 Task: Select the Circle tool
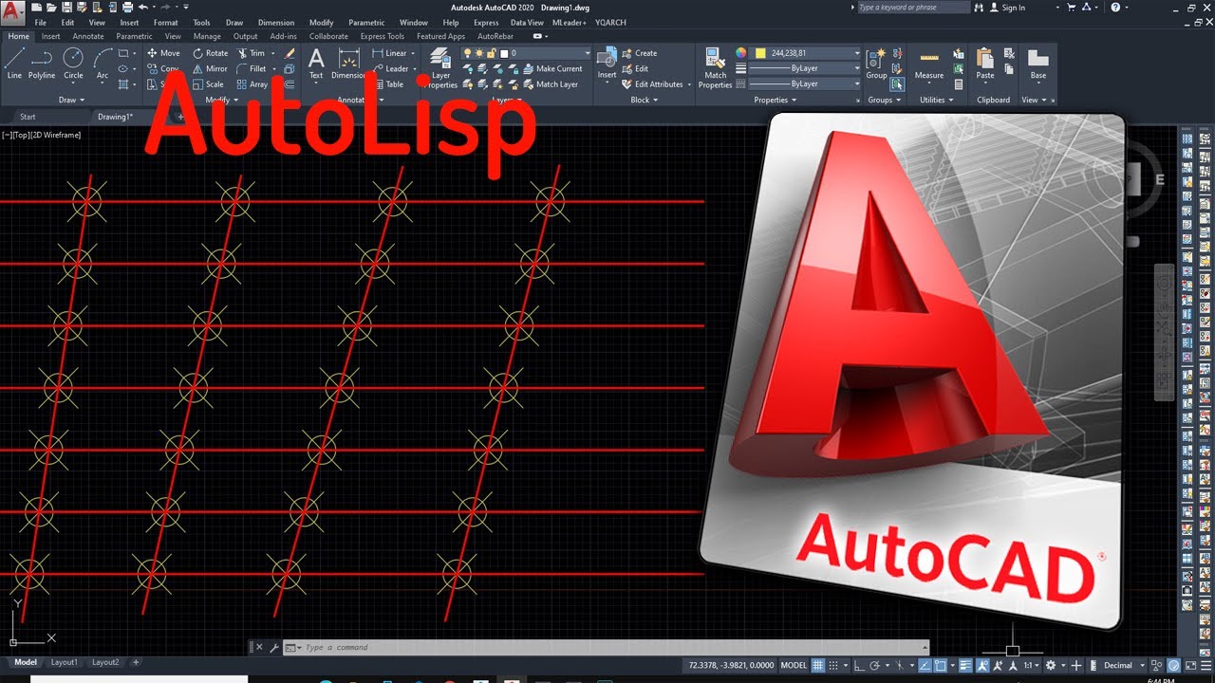pyautogui.click(x=73, y=64)
